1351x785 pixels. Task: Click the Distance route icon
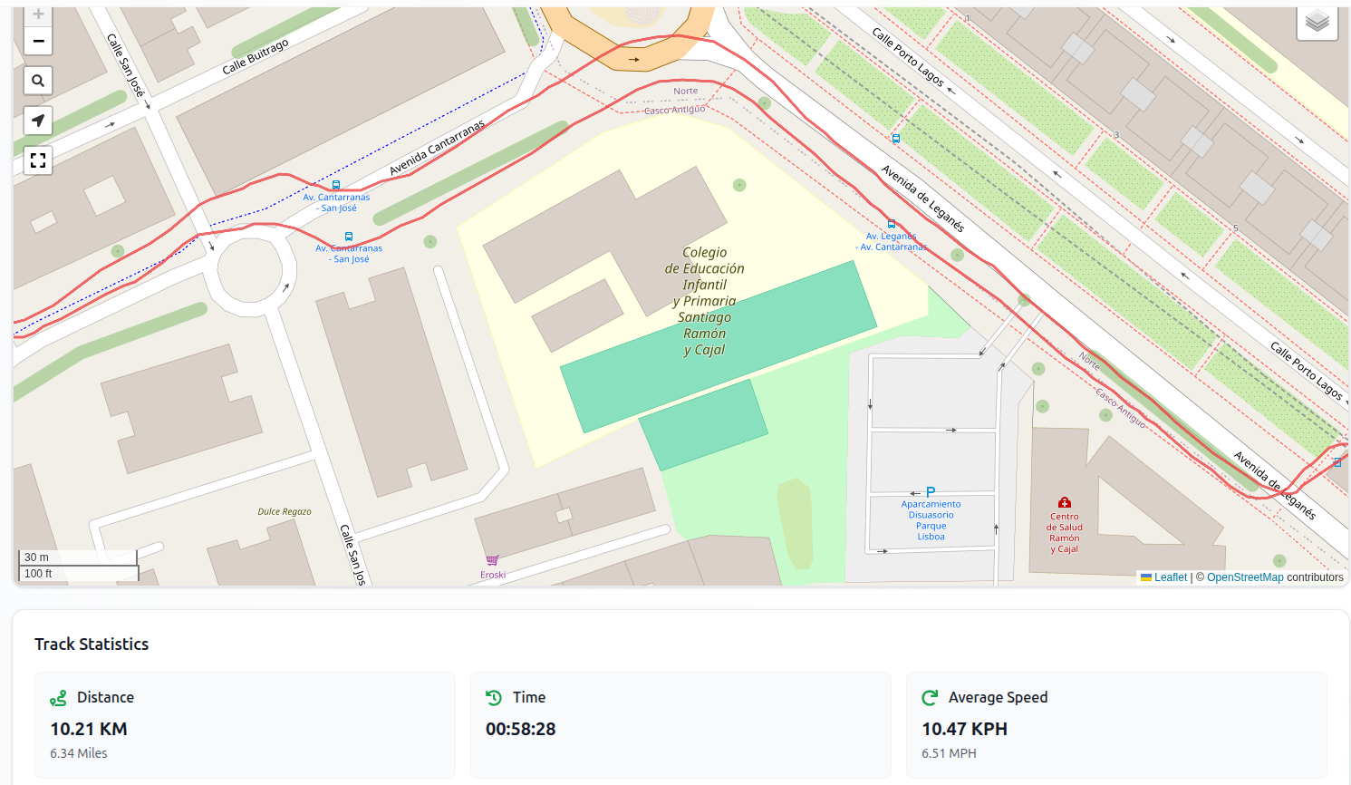[x=59, y=698]
